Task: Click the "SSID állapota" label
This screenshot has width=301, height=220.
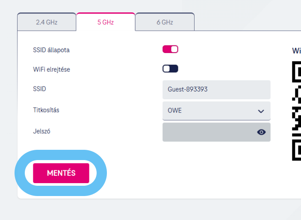Action: pos(51,50)
